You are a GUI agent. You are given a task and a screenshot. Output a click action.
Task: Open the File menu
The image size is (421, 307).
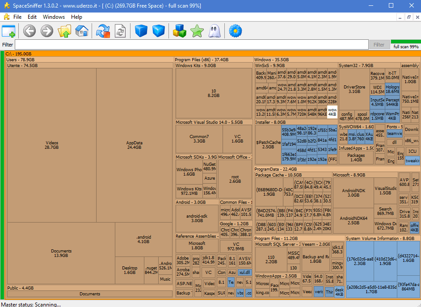[x=17, y=17]
